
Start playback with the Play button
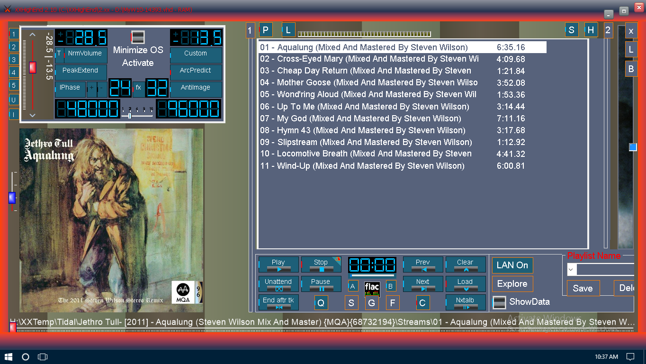[x=278, y=264]
